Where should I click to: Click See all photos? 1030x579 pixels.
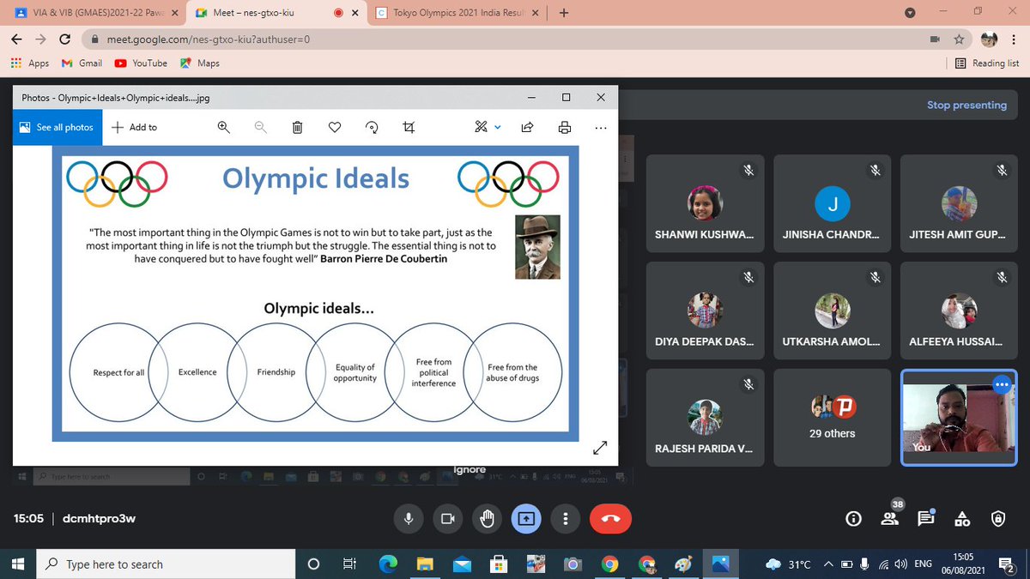[57, 127]
